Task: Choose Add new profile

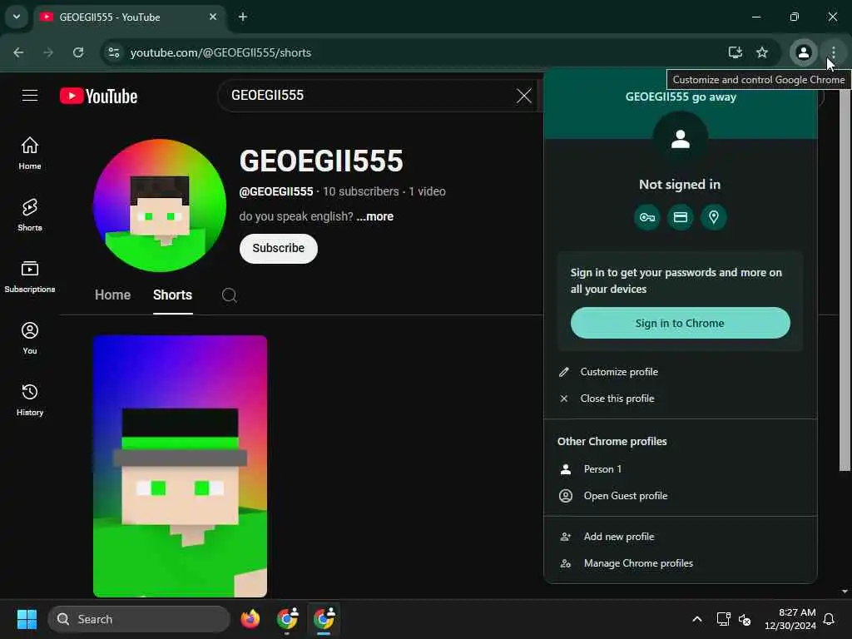Action: (681, 537)
